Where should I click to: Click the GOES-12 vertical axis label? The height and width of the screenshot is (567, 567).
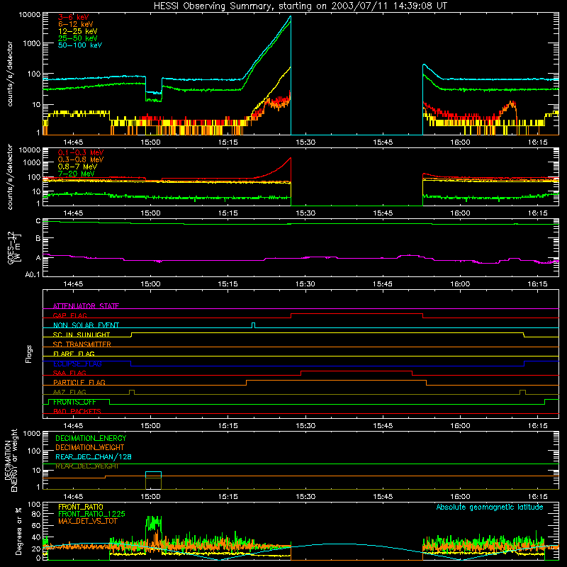click(x=14, y=247)
